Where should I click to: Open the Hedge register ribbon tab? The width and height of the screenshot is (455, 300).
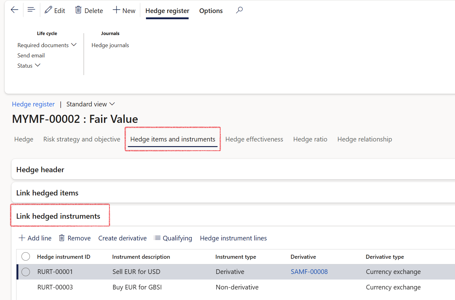tap(167, 11)
